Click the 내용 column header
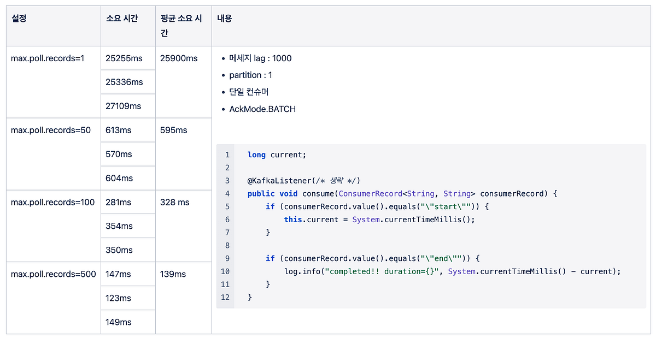The width and height of the screenshot is (656, 338). tap(431, 26)
